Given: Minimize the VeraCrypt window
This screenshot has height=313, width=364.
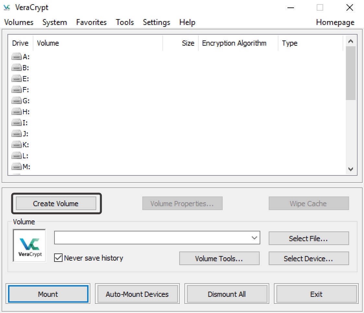Looking at the screenshot, I should (291, 8).
